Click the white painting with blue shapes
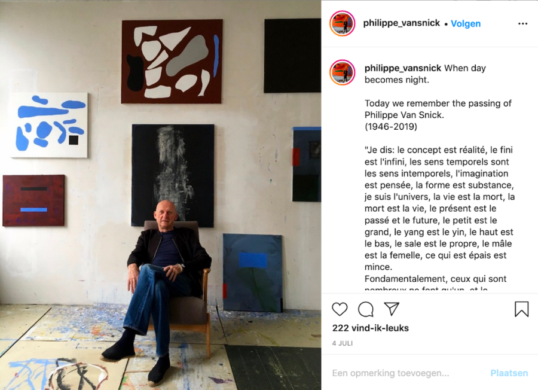This screenshot has height=390, width=538. pyautogui.click(x=49, y=125)
